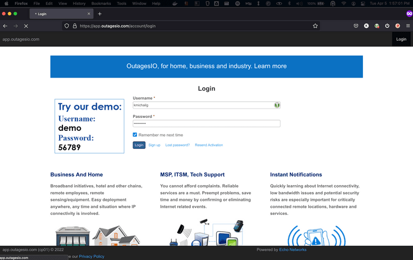Click the green extension icon with red badge
The height and width of the screenshot is (260, 413).
[x=377, y=26]
